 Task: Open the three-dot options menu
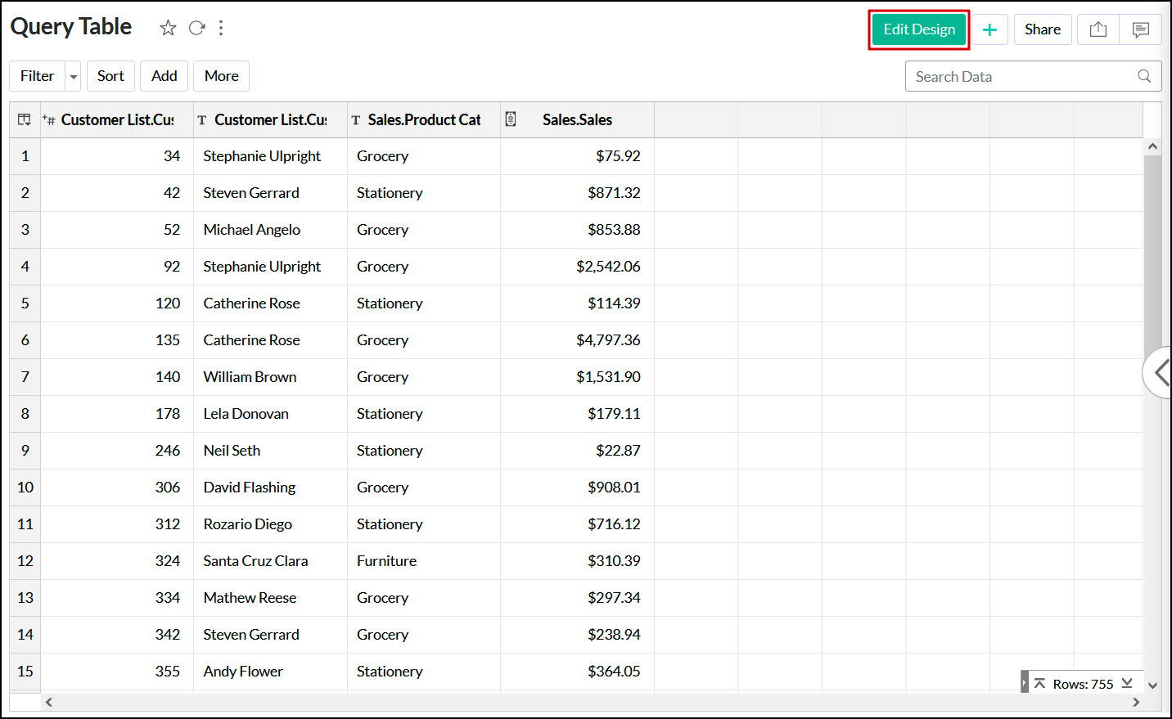(221, 27)
